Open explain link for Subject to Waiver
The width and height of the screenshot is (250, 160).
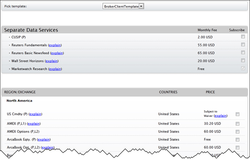pyautogui.click(x=220, y=116)
